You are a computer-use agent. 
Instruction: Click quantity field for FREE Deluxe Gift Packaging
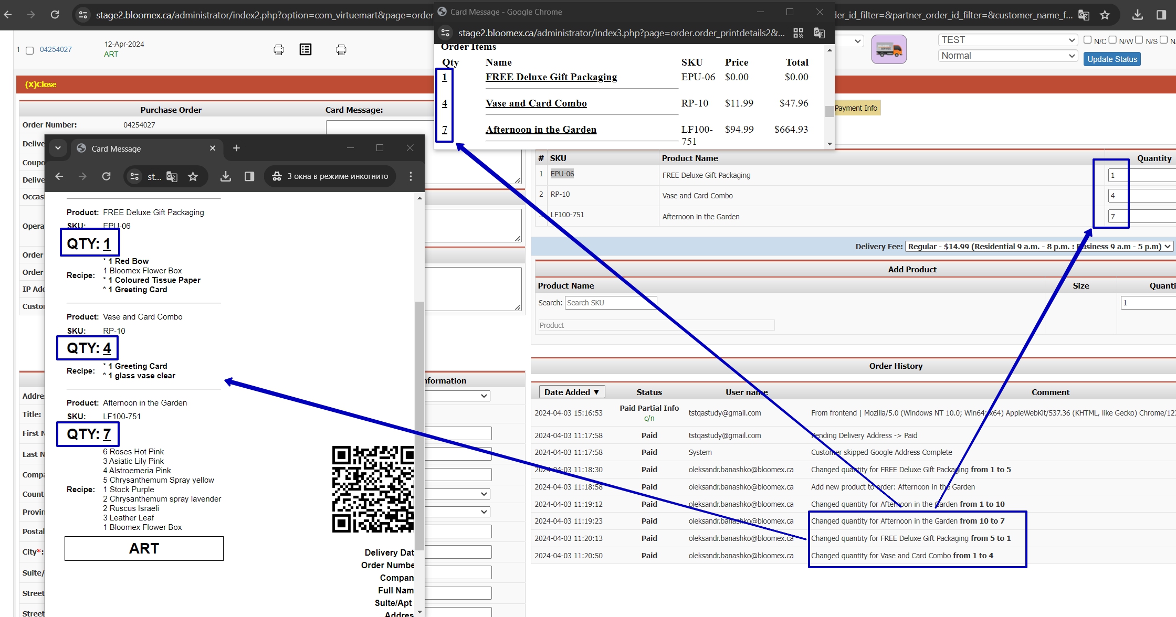point(1141,176)
